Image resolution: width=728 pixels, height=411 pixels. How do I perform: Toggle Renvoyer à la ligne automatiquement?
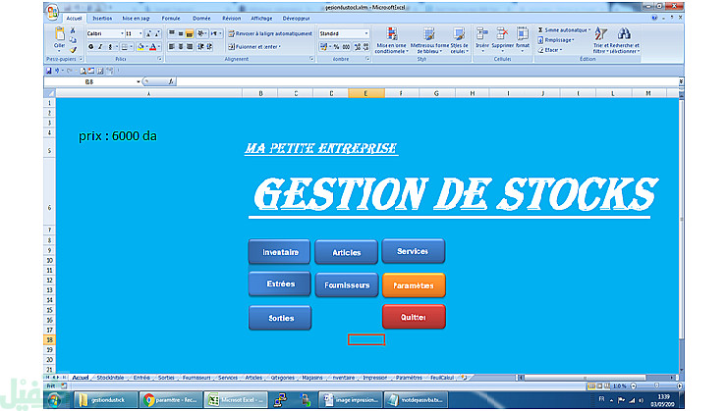click(270, 33)
